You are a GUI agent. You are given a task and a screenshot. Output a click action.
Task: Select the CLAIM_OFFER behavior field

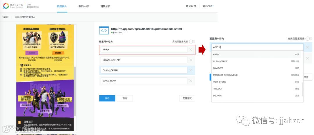coord(144,70)
